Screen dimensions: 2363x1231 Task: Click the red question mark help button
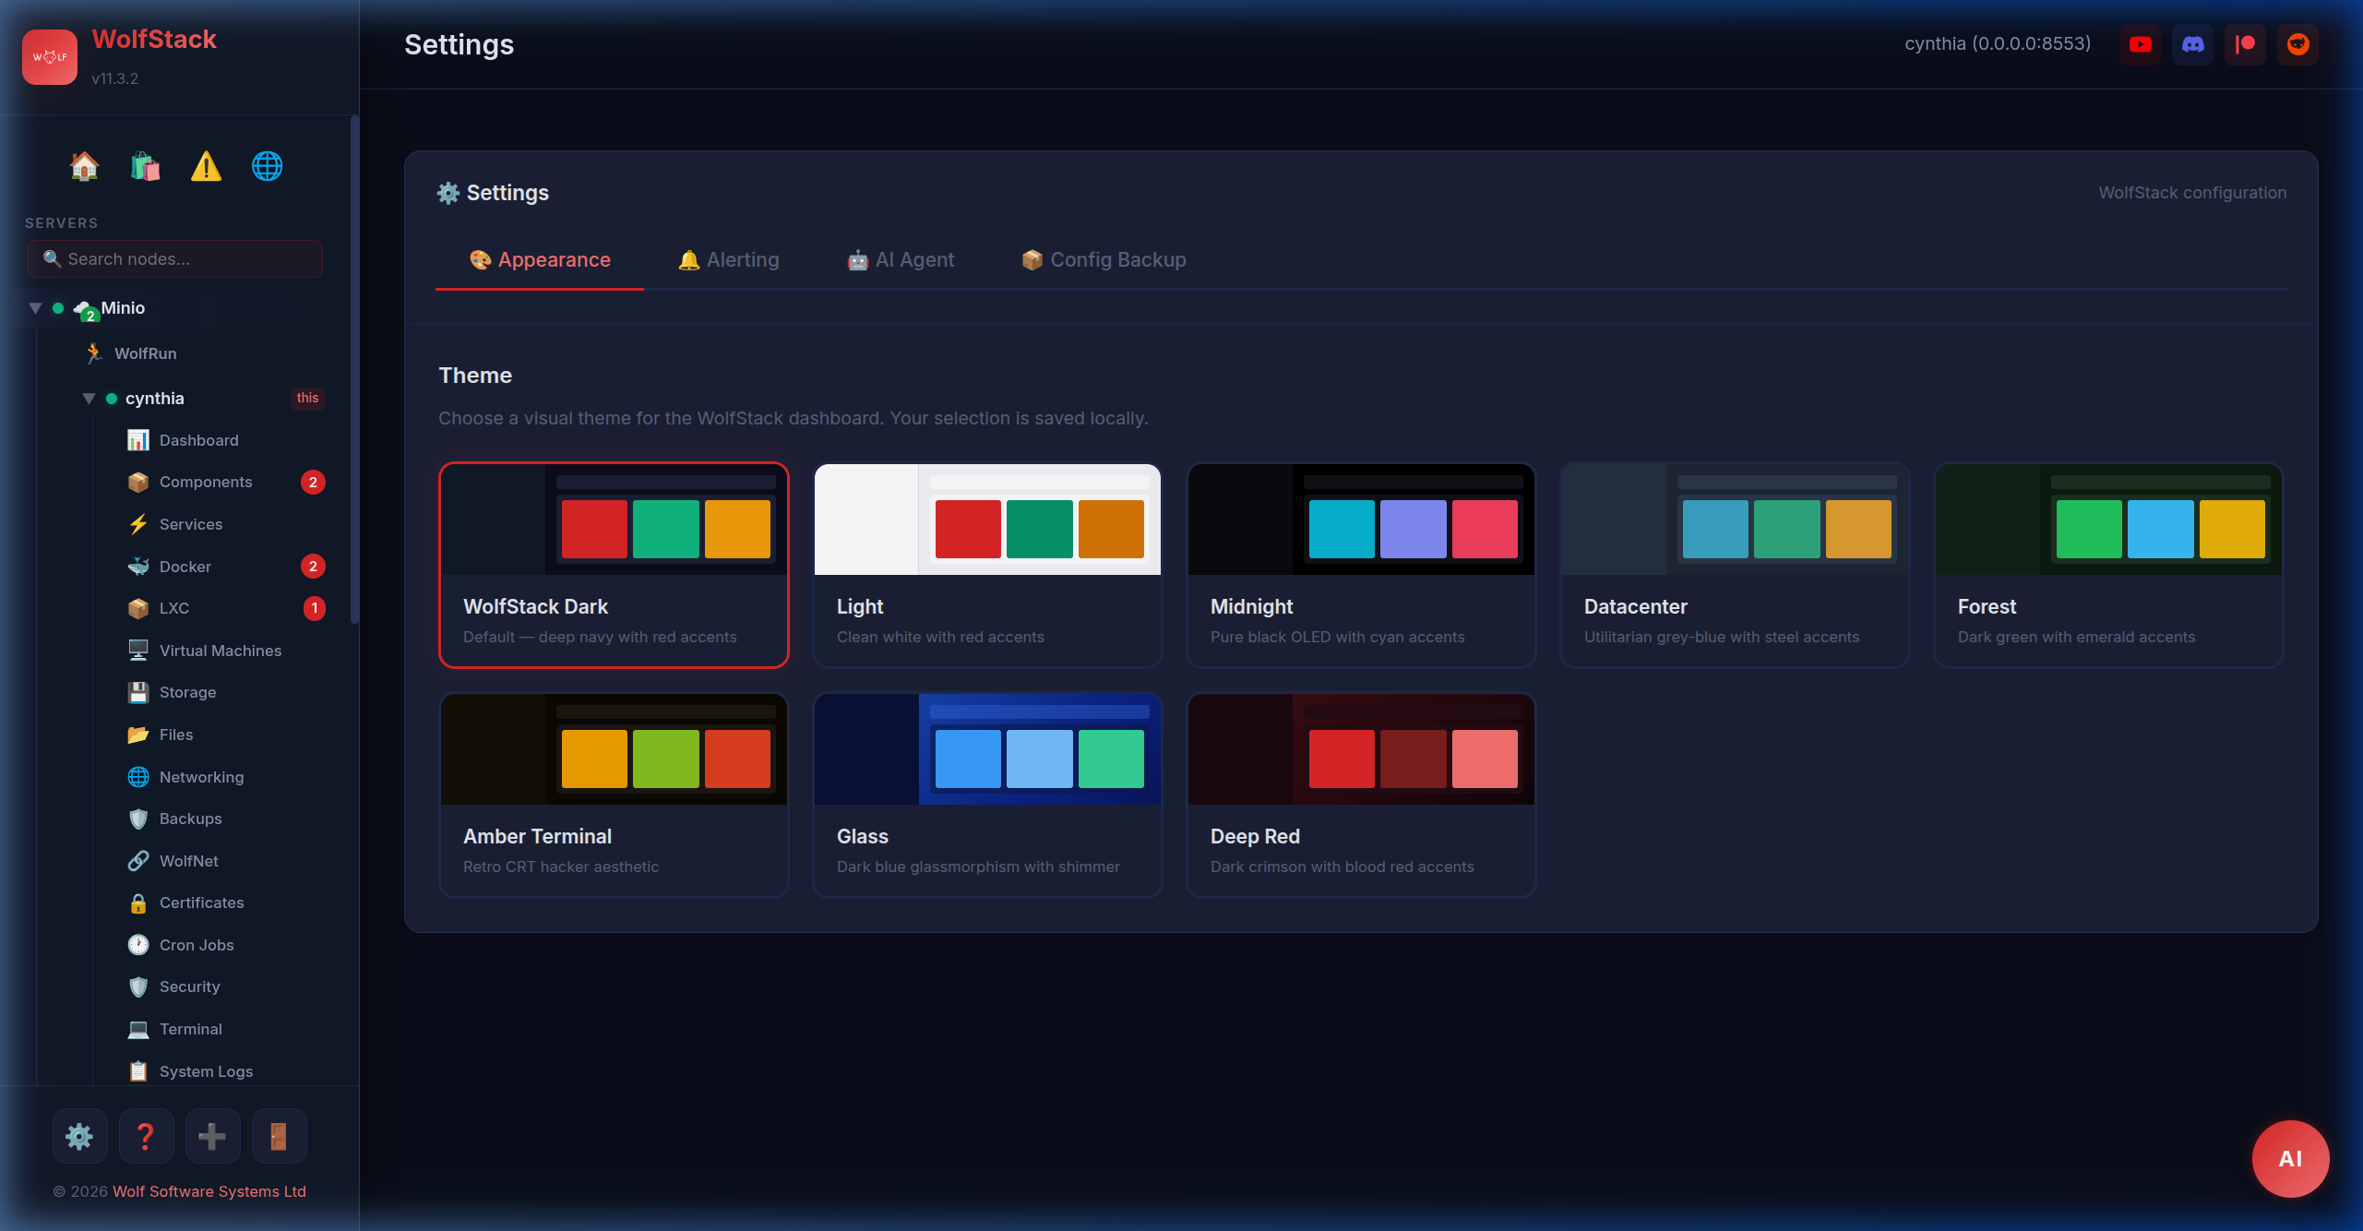[146, 1136]
